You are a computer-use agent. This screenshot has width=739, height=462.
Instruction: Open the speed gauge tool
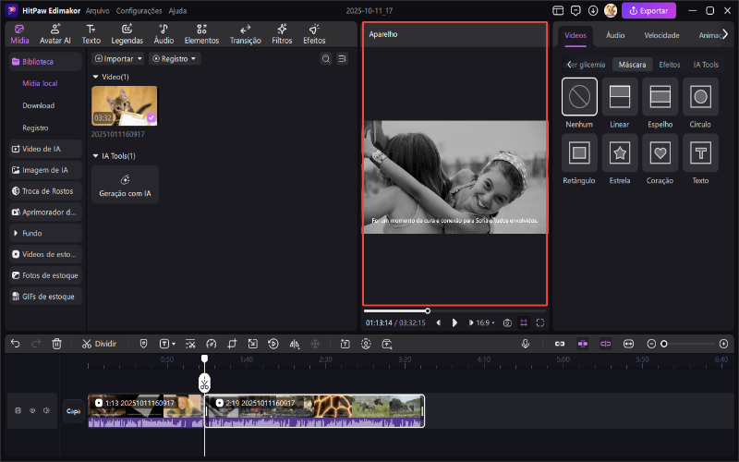point(212,344)
